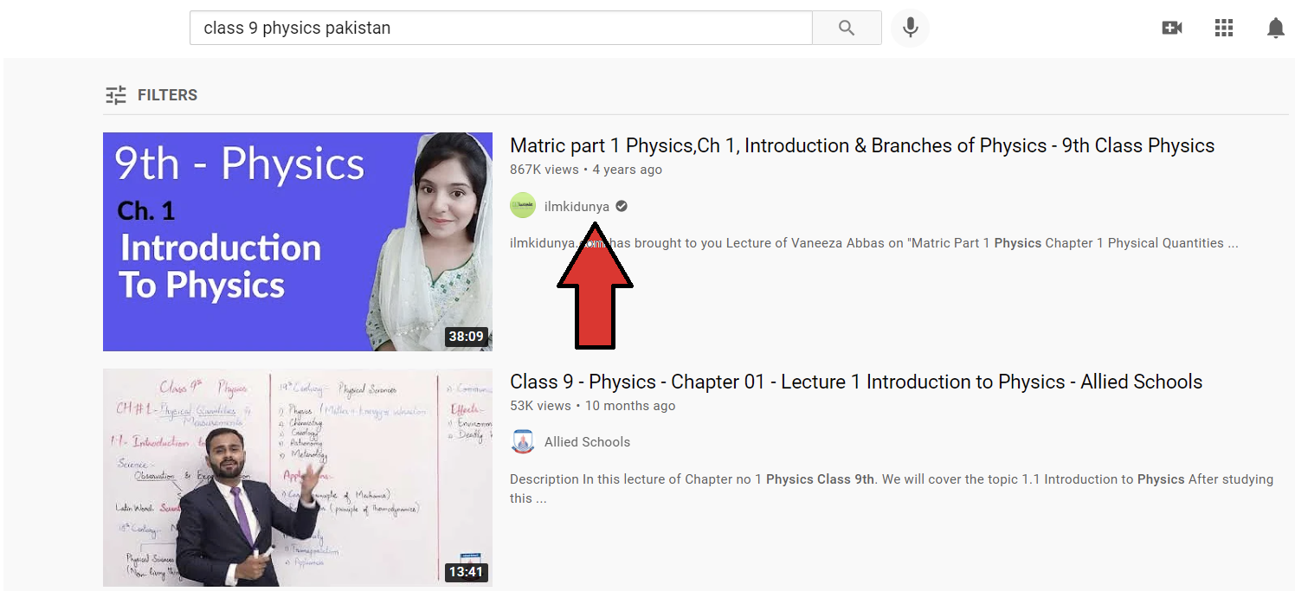Screen dimensions: 1295x591
Task: Click the 13:41 duration badge
Action: [x=466, y=572]
